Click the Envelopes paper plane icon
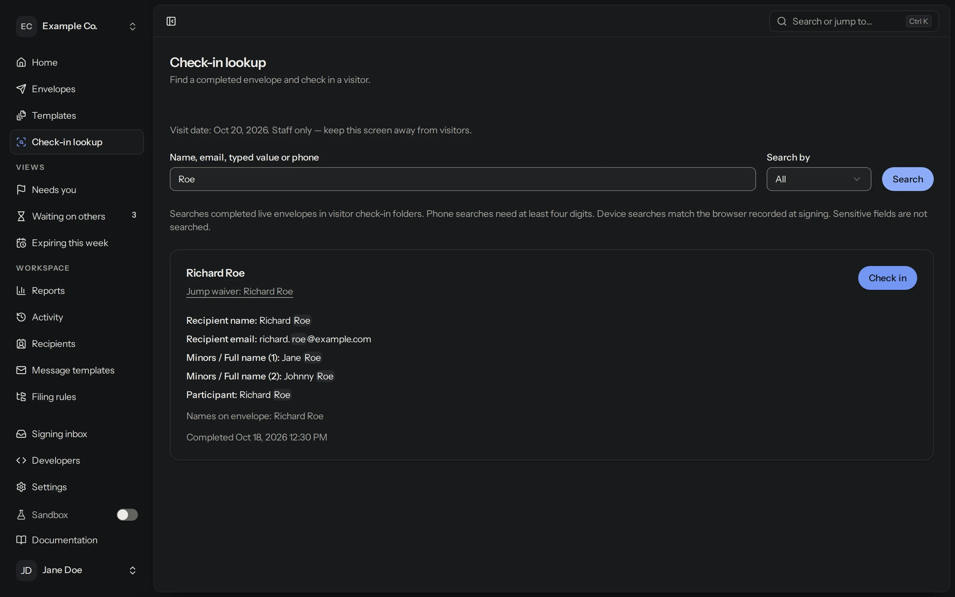 pyautogui.click(x=21, y=89)
